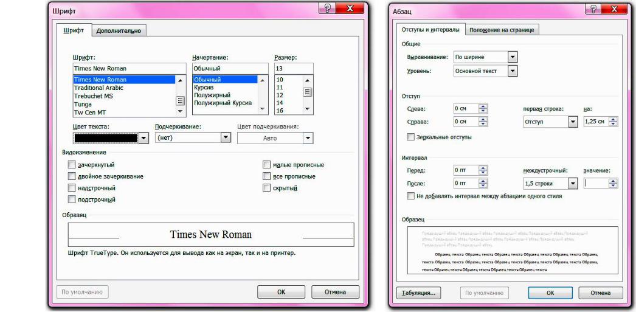Click the font list scroll-down arrow
636x312 pixels.
181,111
